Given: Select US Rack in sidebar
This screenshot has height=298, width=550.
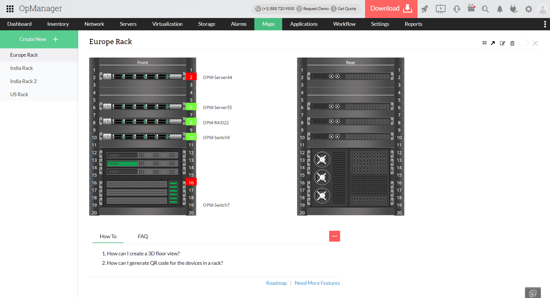Looking at the screenshot, I should (39, 94).
